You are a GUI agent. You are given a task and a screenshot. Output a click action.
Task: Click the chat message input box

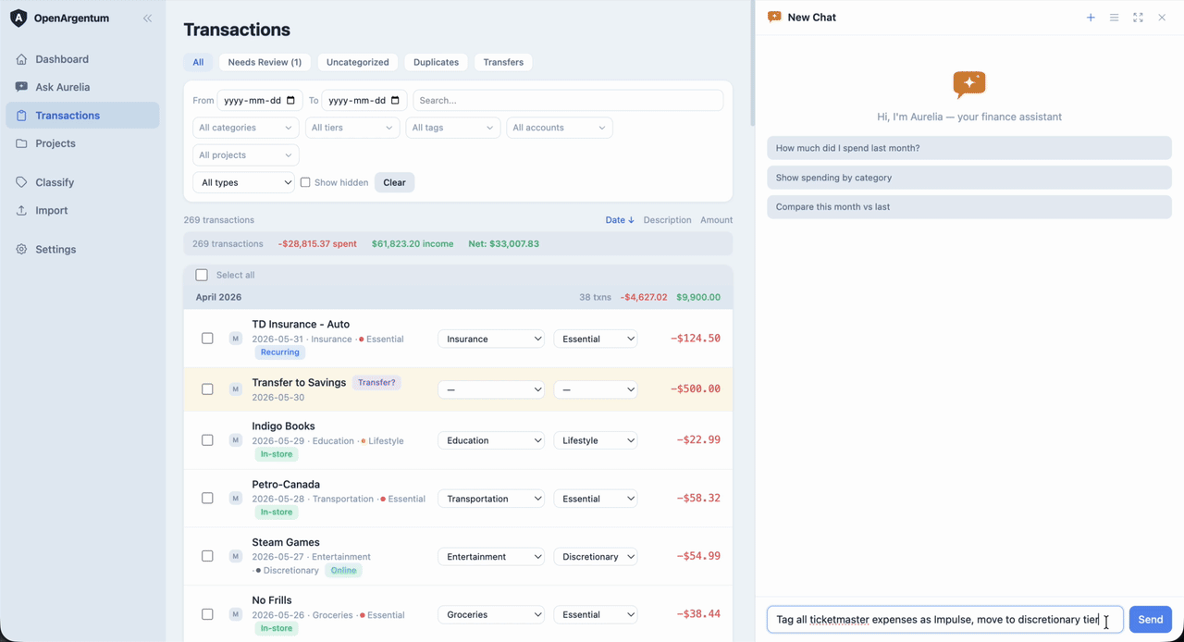945,620
